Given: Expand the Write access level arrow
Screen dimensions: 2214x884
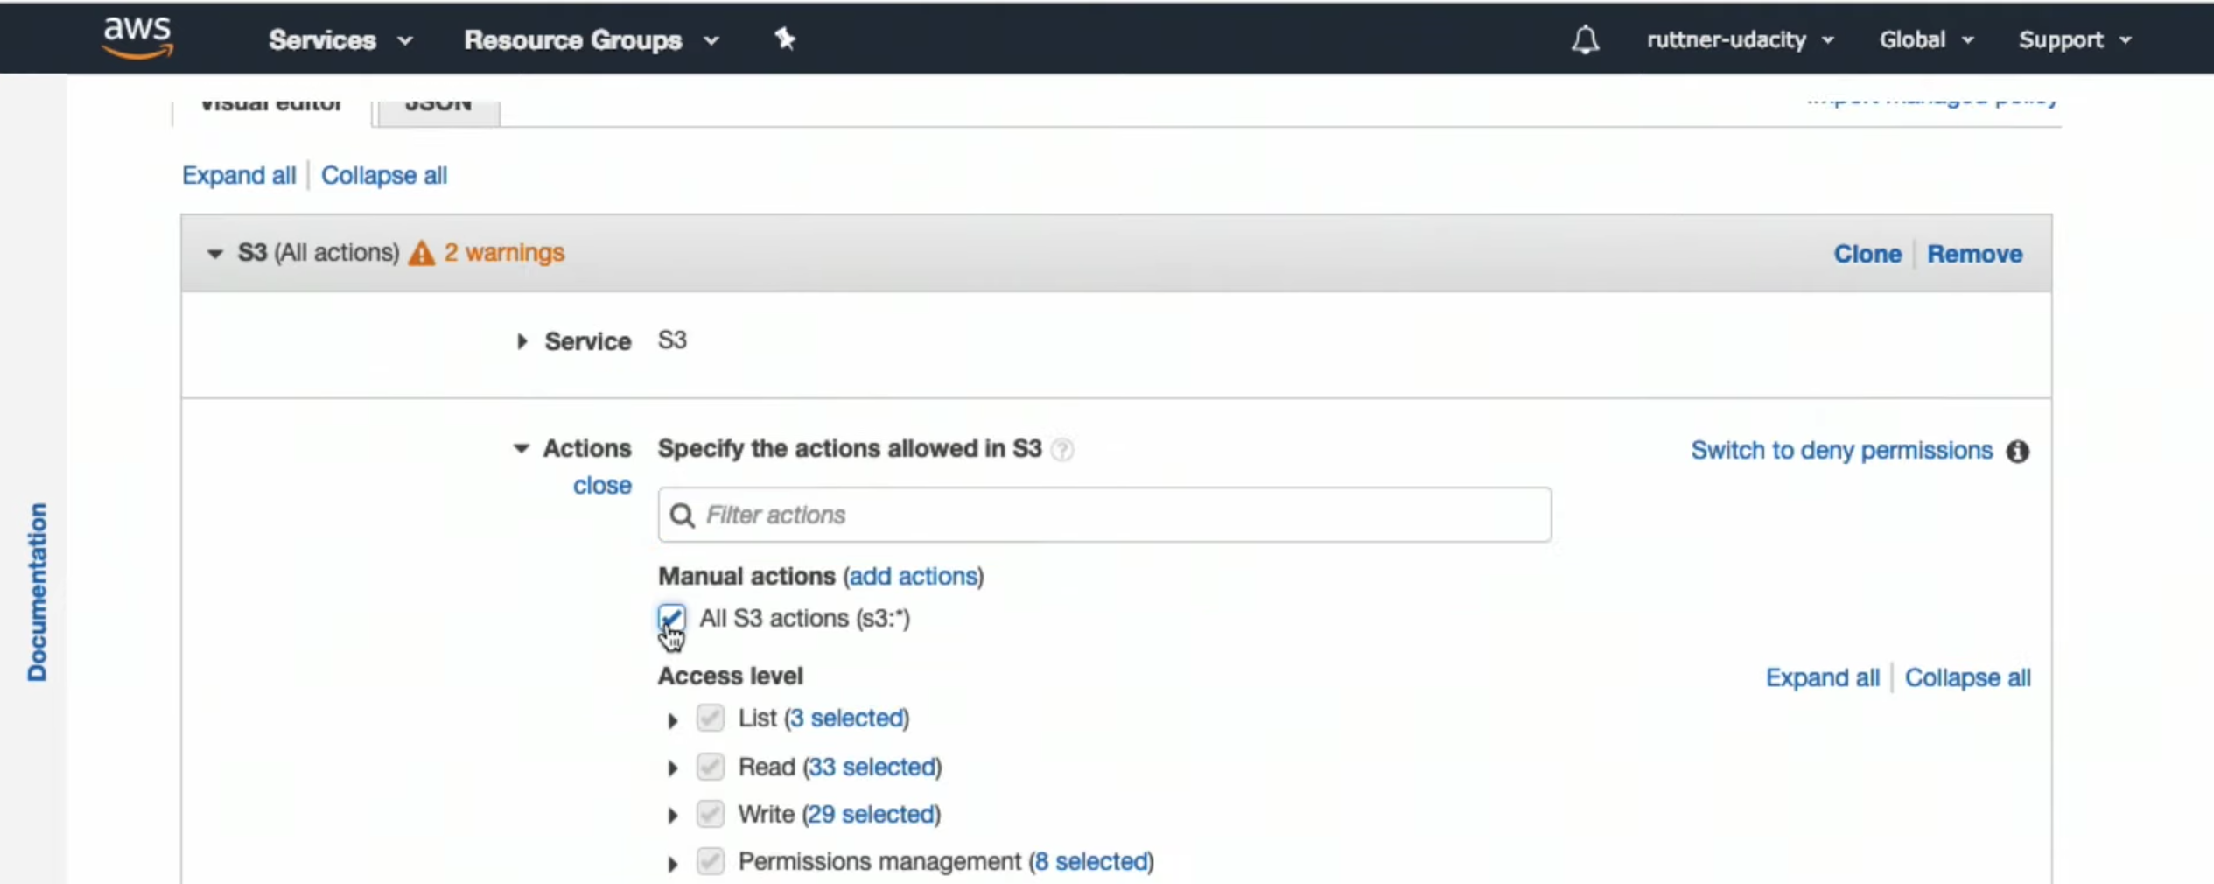Looking at the screenshot, I should (x=672, y=816).
